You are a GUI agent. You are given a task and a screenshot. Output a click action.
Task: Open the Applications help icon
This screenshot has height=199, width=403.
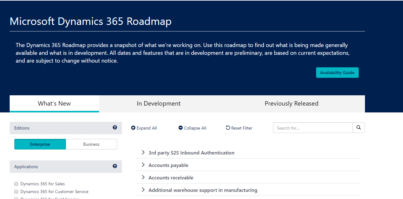click(115, 166)
